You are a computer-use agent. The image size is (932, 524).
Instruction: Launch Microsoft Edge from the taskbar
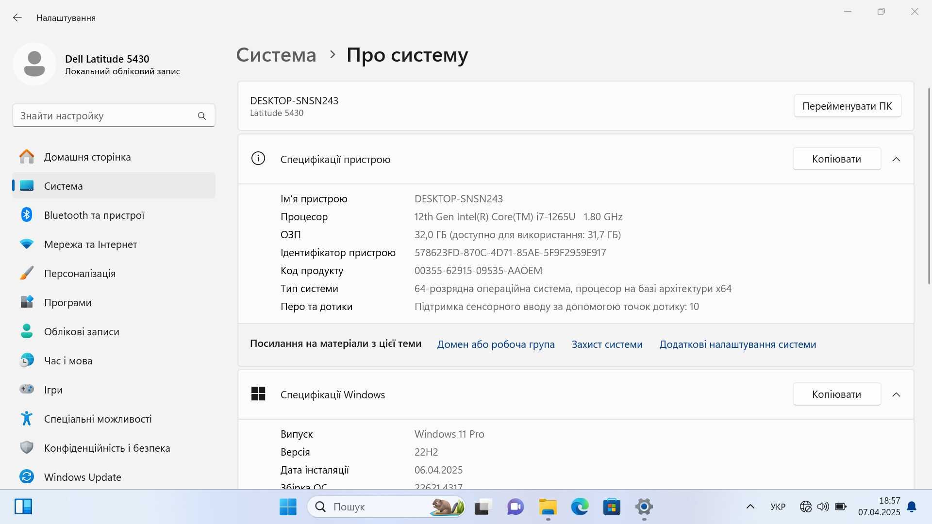tap(580, 507)
